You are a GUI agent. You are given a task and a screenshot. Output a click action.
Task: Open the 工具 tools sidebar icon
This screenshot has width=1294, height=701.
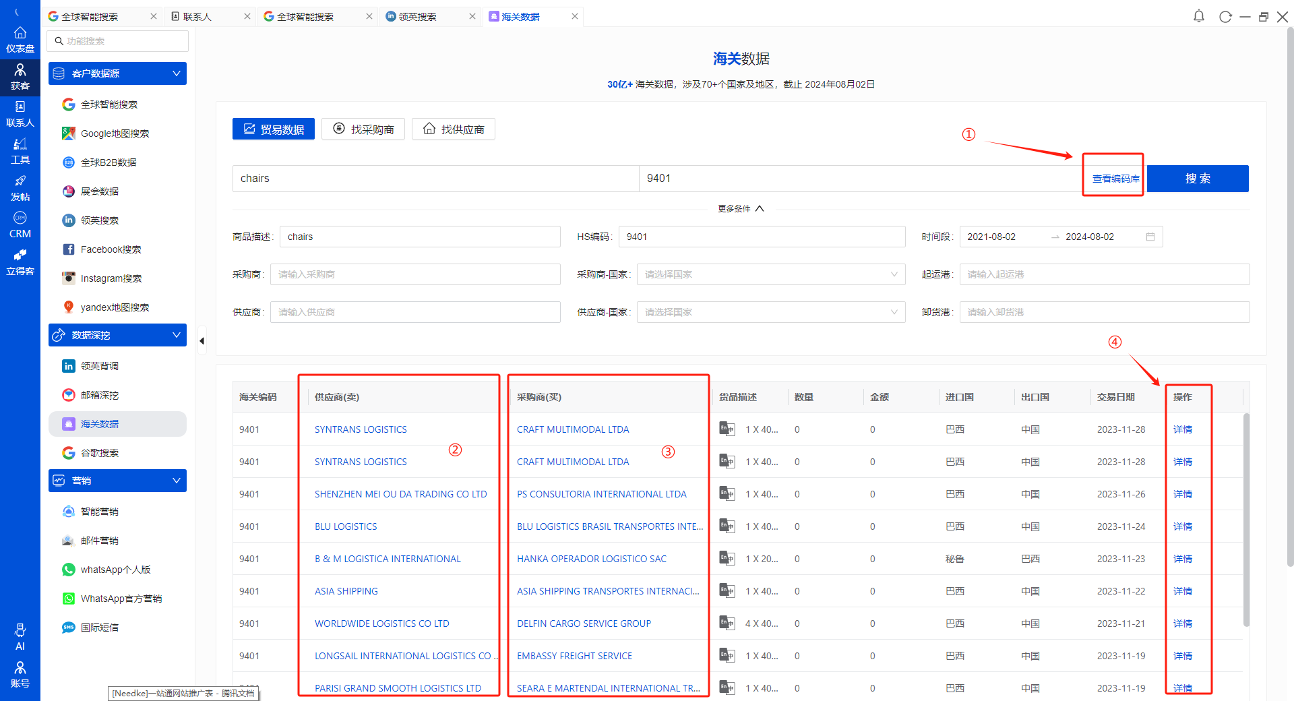coord(20,151)
